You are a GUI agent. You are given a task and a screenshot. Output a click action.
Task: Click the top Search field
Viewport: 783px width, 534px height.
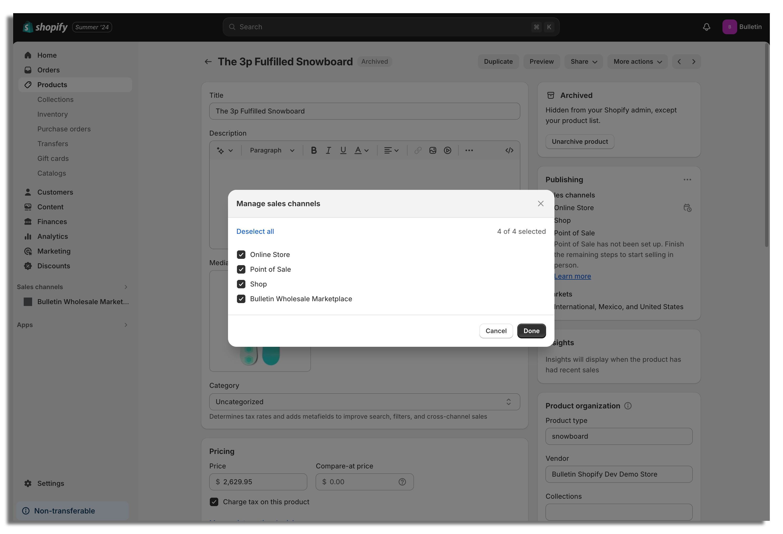pos(391,27)
